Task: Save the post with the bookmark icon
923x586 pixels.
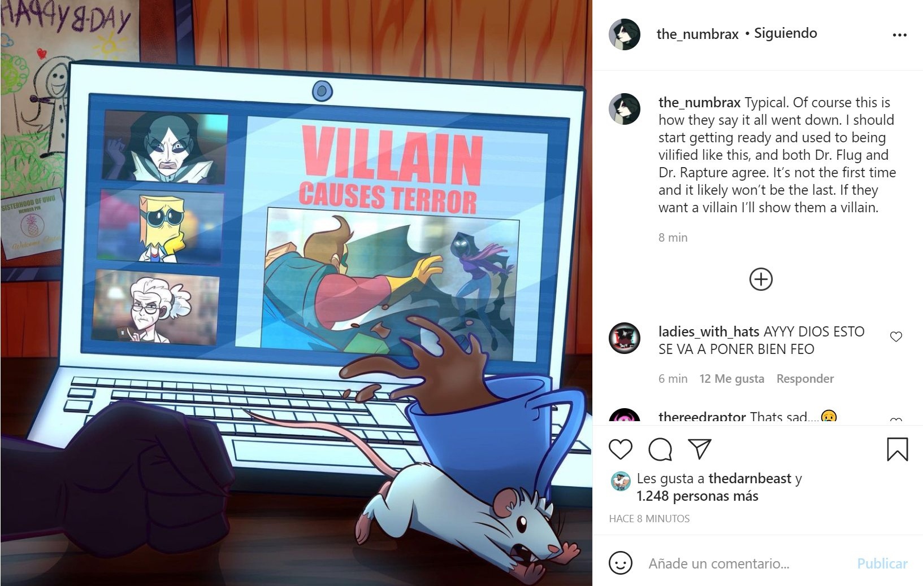Action: tap(897, 449)
